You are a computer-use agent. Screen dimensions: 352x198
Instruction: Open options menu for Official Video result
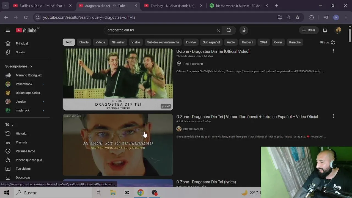click(x=333, y=51)
